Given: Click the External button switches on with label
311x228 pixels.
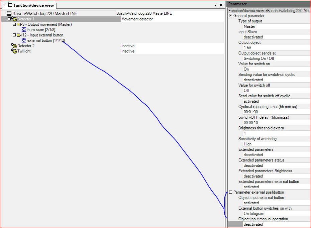Looking at the screenshot, I should tap(265, 208).
